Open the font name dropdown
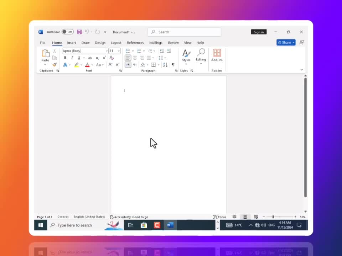This screenshot has height=256, width=342. 107,51
